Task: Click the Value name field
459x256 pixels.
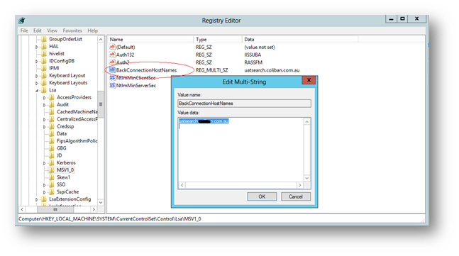Action: [244, 104]
